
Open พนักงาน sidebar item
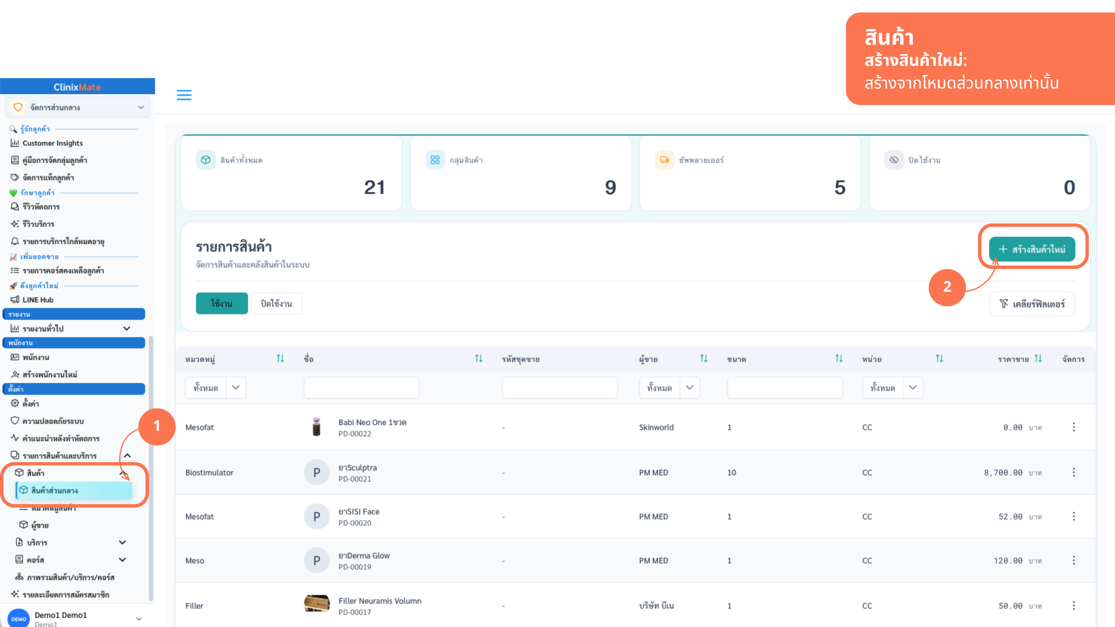click(30, 357)
